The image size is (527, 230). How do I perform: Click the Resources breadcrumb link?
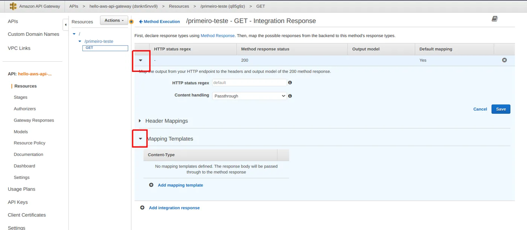coord(179,6)
